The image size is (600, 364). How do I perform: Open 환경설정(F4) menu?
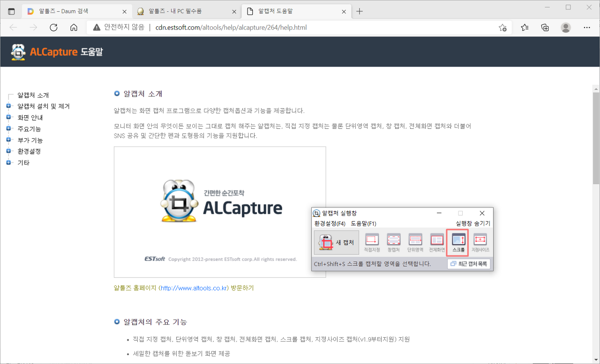[330, 223]
